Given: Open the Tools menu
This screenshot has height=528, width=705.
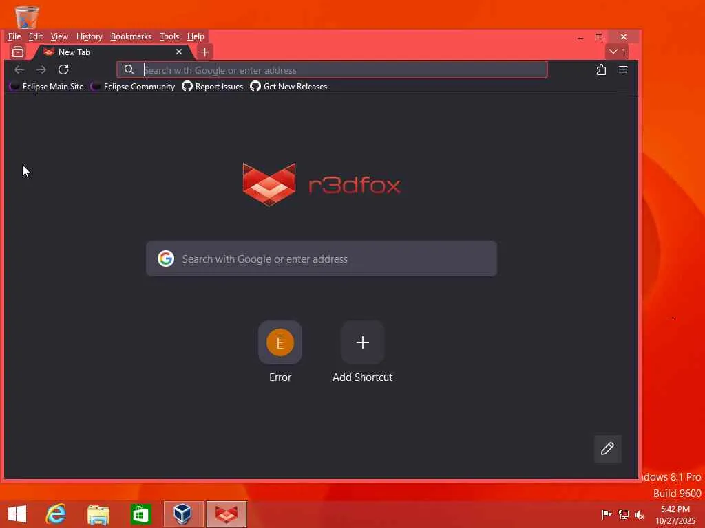Looking at the screenshot, I should tap(169, 36).
